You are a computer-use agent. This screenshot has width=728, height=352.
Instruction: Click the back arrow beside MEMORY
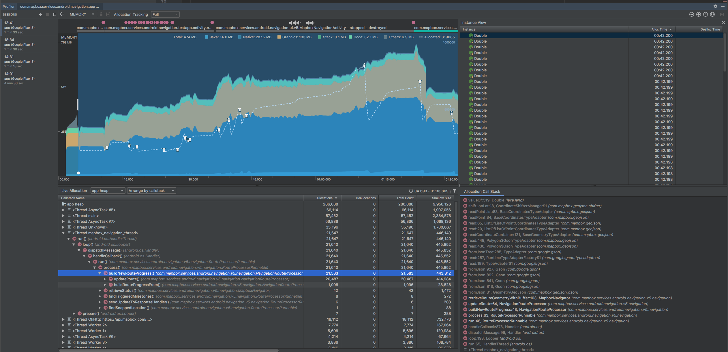click(x=62, y=14)
